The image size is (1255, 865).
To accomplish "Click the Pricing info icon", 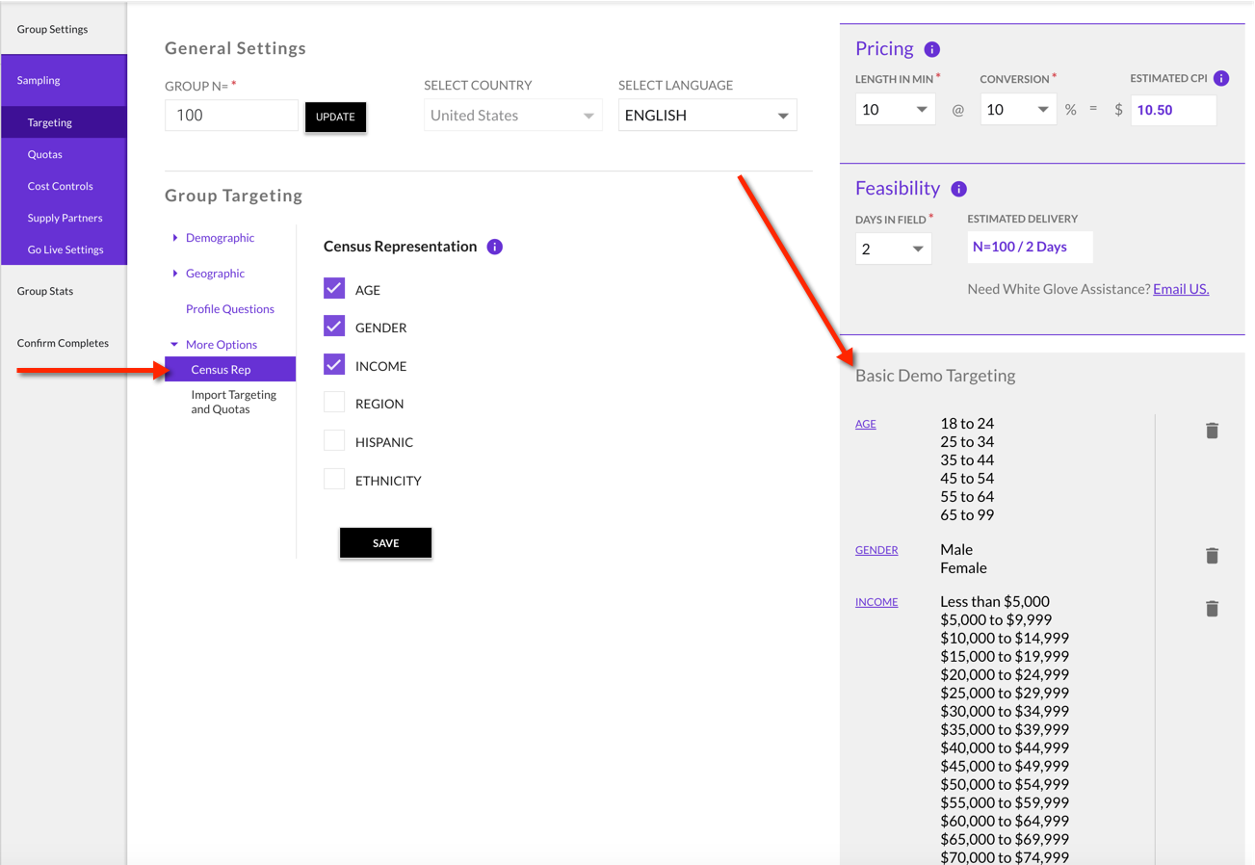I will [931, 49].
